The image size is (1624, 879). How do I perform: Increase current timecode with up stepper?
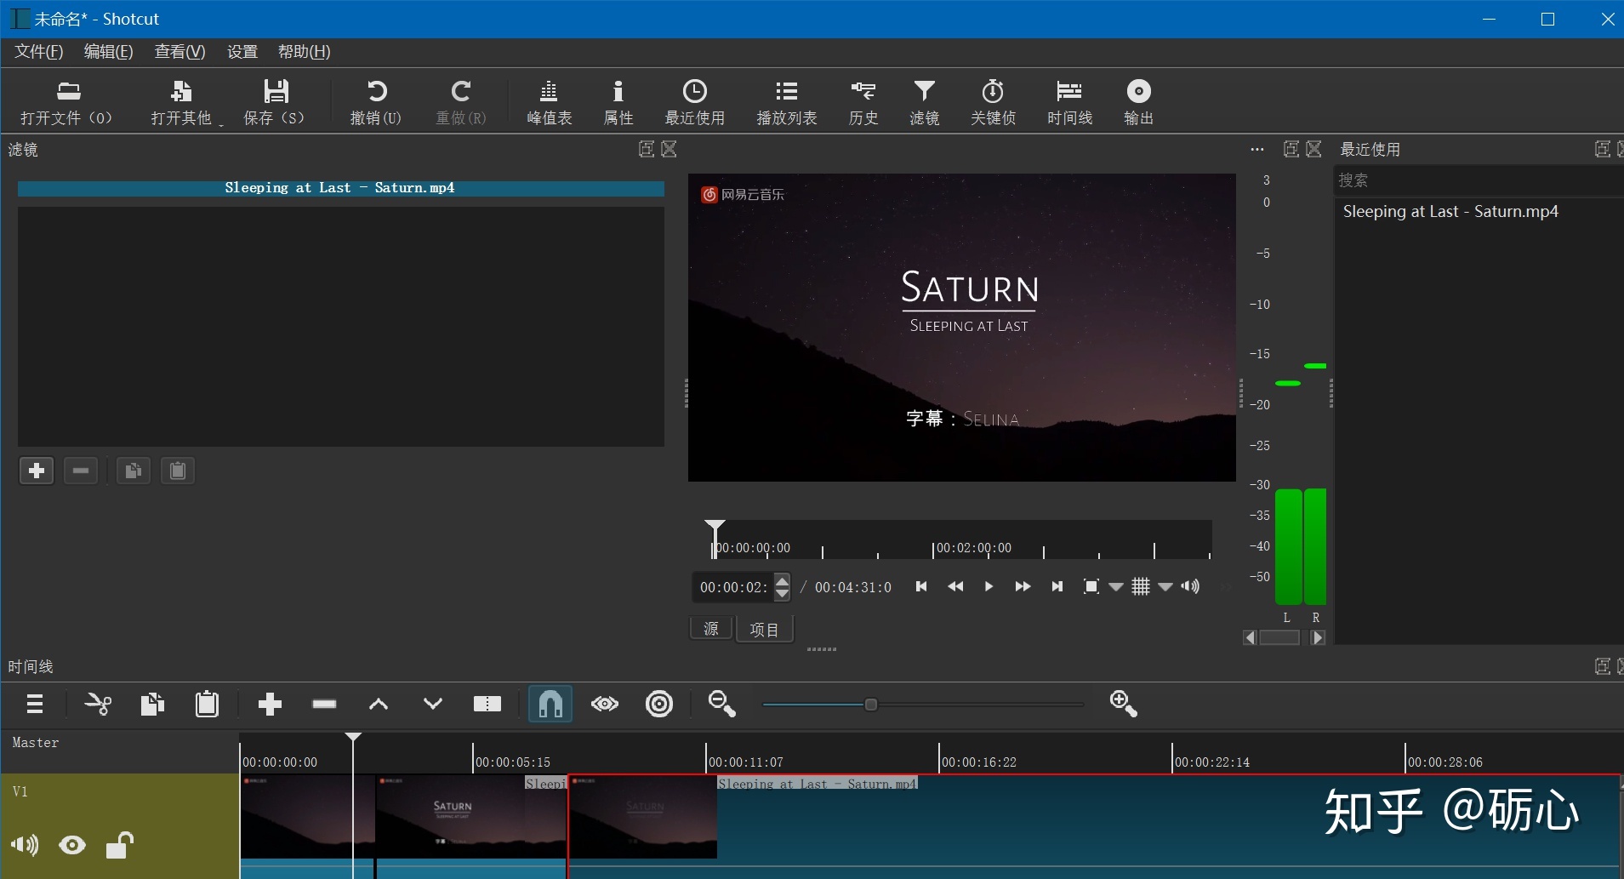782,580
